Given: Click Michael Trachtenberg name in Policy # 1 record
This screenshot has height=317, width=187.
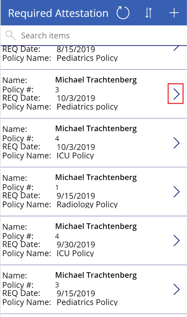Looking at the screenshot, I should [96, 177].
